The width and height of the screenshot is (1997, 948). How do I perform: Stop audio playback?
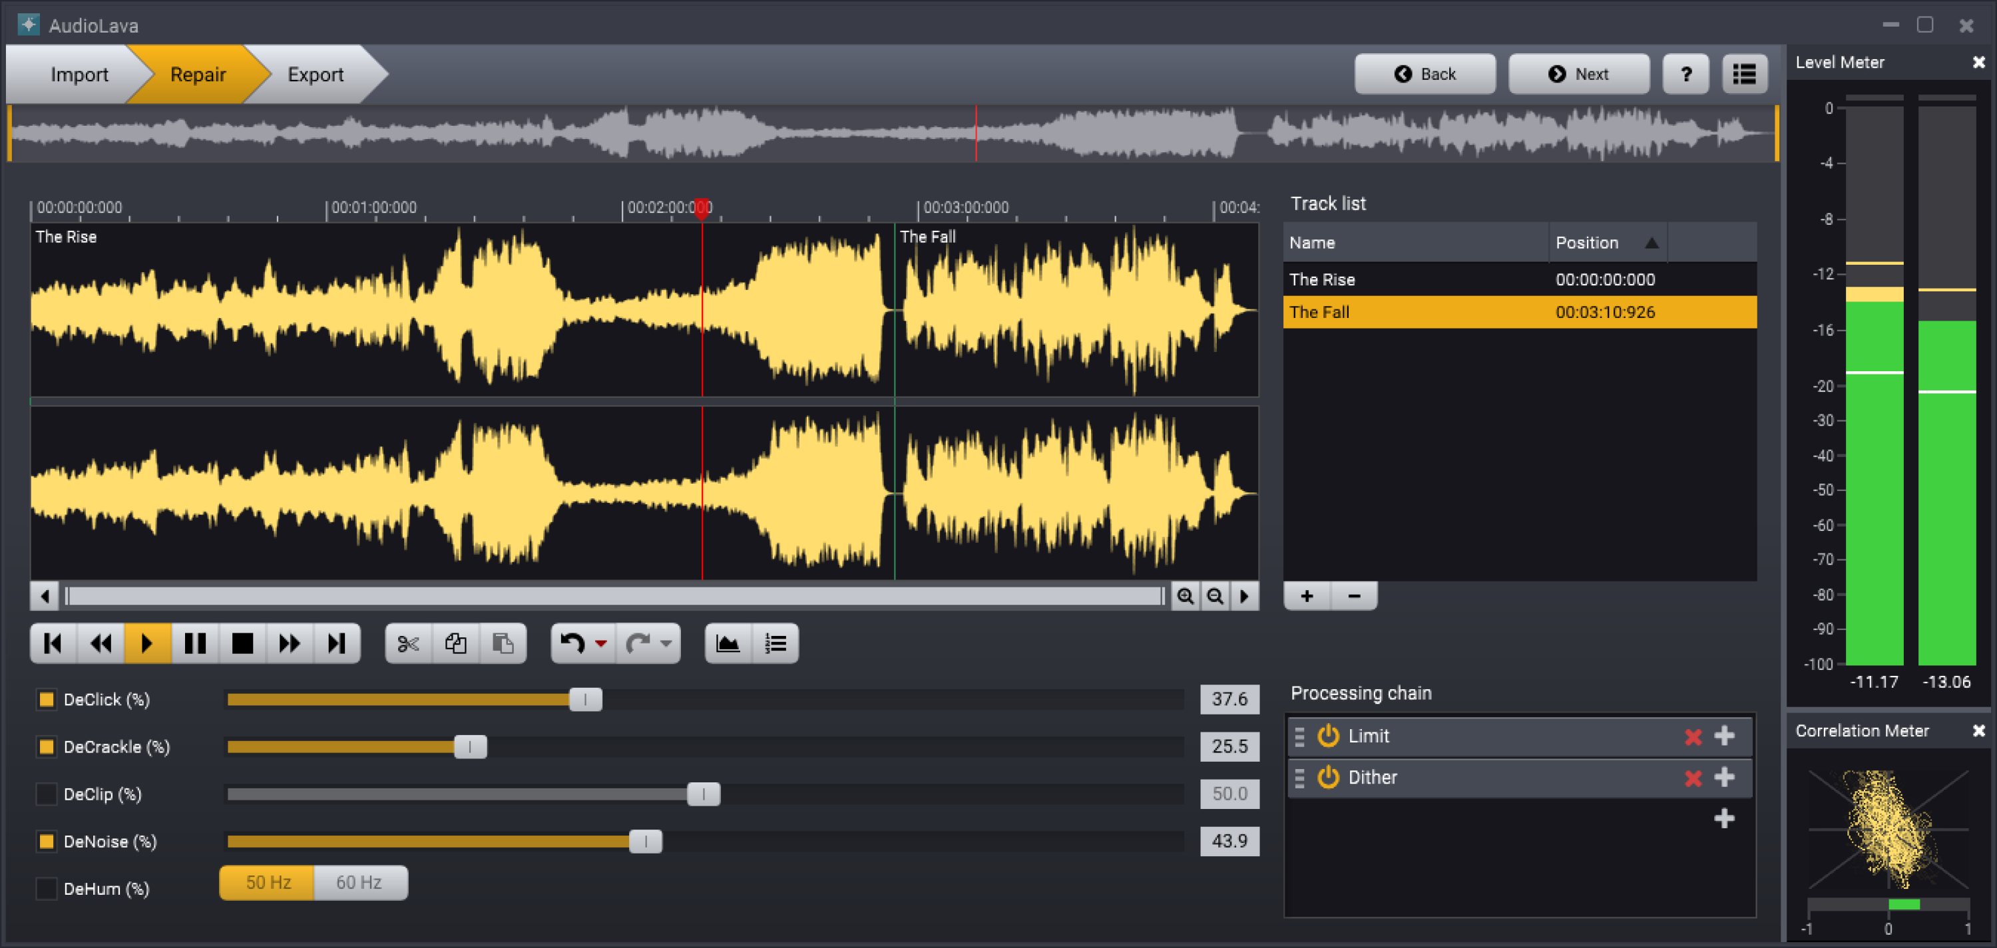[243, 643]
